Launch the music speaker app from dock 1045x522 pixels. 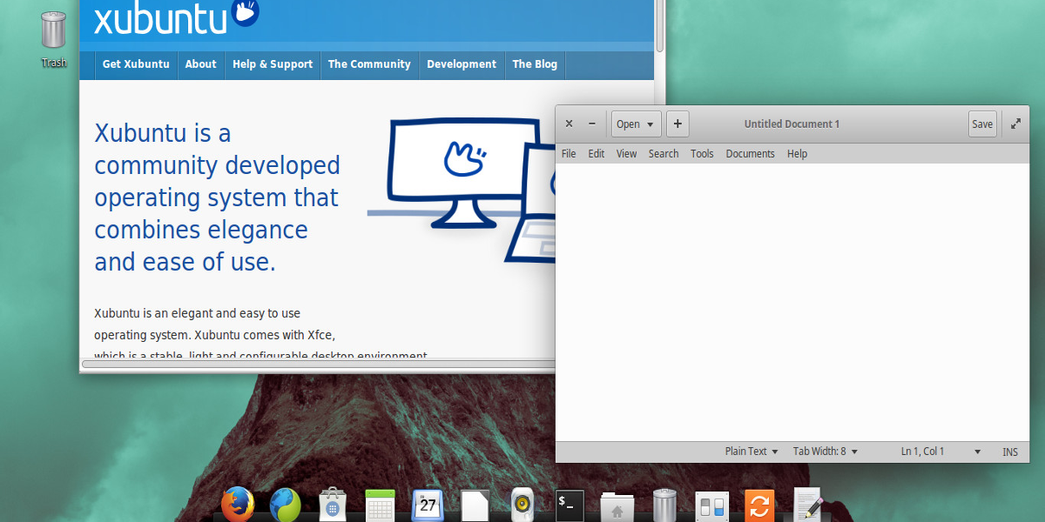tap(522, 505)
